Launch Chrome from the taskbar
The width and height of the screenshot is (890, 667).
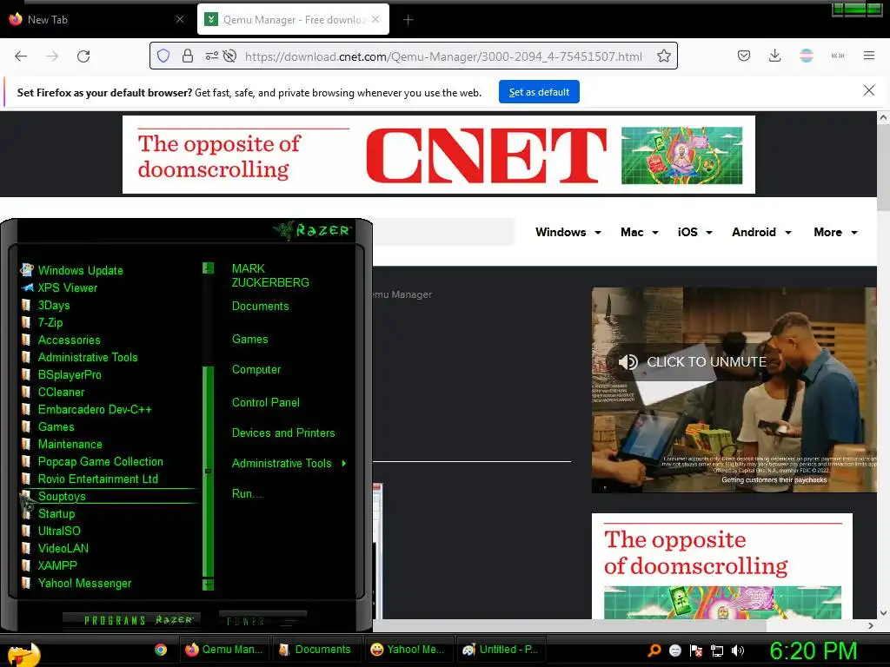click(161, 650)
